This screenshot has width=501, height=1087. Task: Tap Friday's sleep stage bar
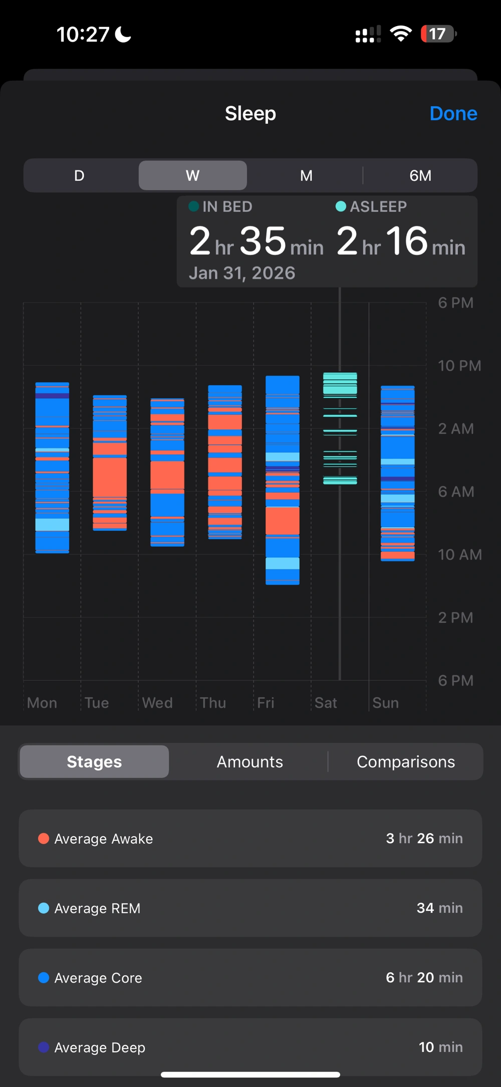pyautogui.click(x=283, y=480)
